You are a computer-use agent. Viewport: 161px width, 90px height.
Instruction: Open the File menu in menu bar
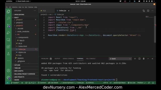(7, 7)
